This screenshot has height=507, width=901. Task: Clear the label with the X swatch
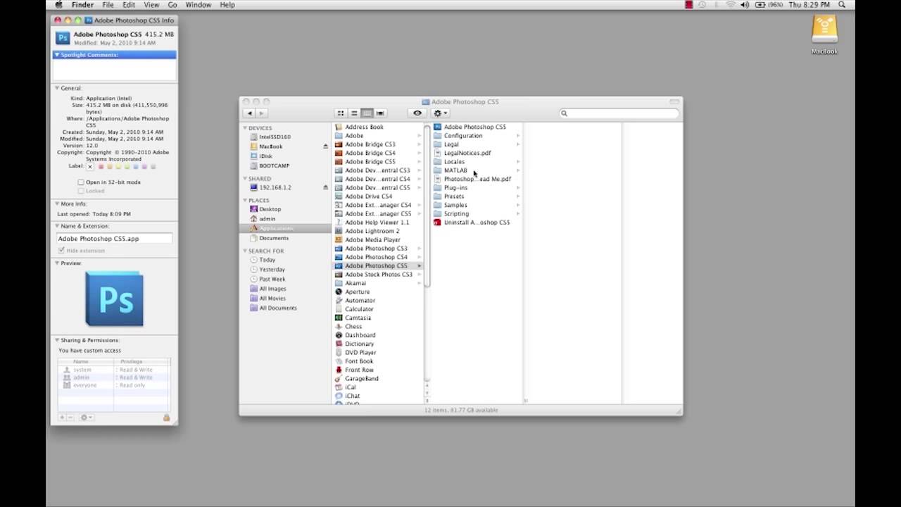tap(90, 167)
